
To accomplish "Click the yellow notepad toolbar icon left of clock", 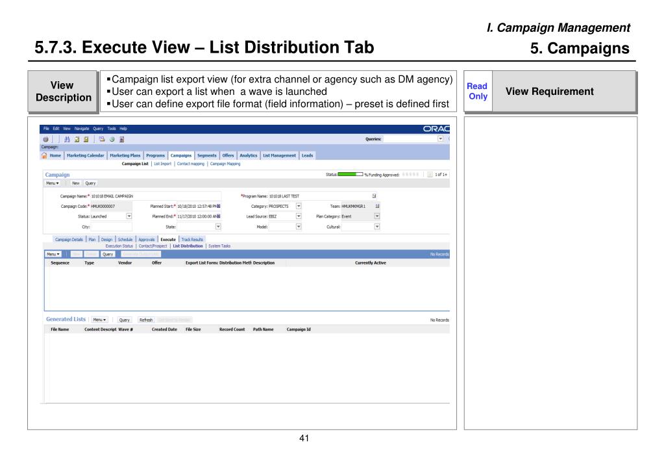I will [x=86, y=139].
